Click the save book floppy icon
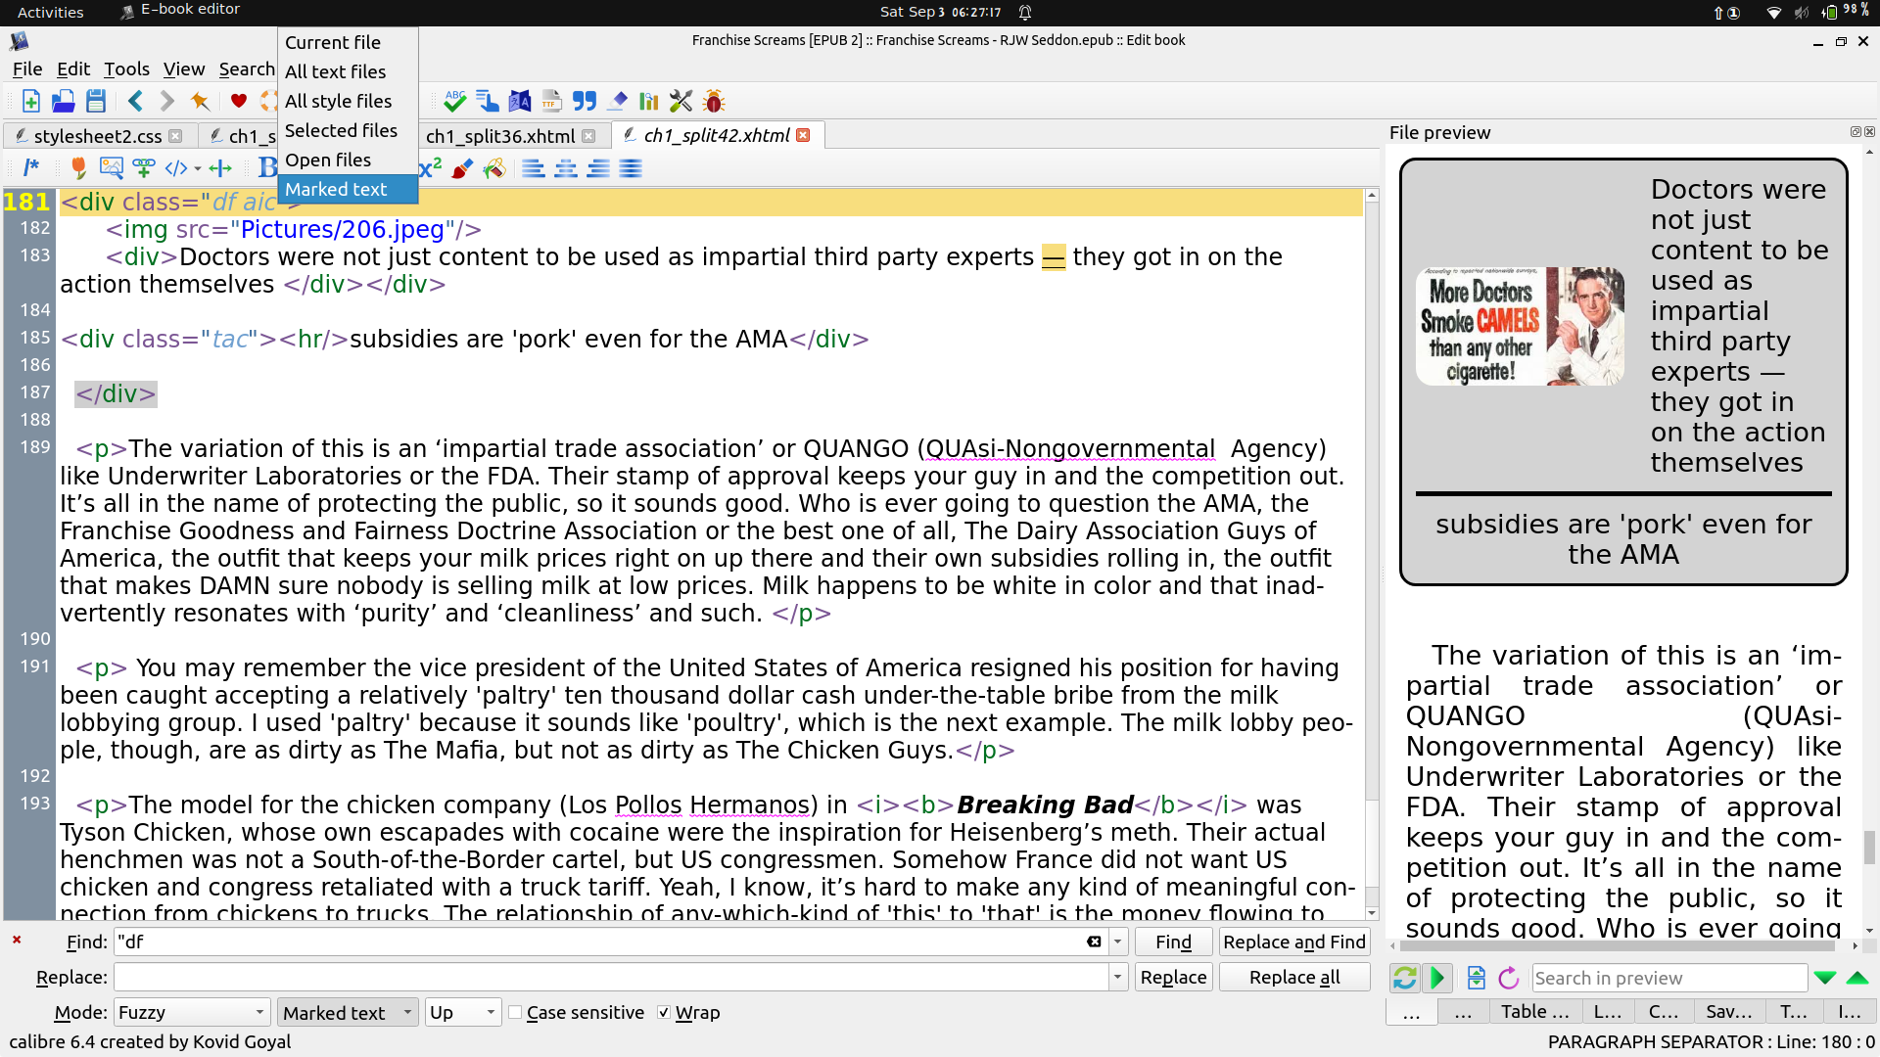The height and width of the screenshot is (1057, 1880). click(96, 101)
